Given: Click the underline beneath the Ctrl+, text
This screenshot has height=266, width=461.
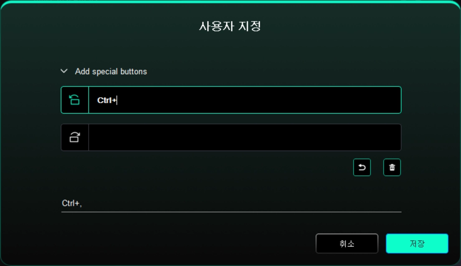Looking at the screenshot, I should coord(231,211).
